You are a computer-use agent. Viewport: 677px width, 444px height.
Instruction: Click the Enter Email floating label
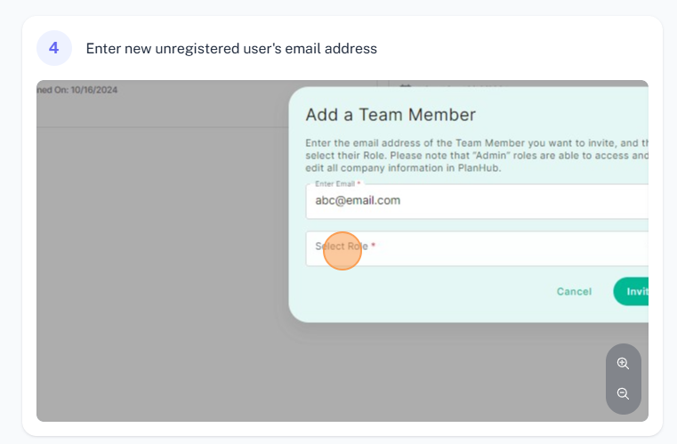coord(334,183)
